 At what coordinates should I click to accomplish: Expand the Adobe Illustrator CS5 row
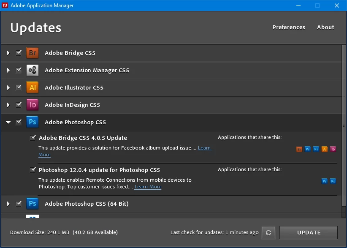click(8, 87)
